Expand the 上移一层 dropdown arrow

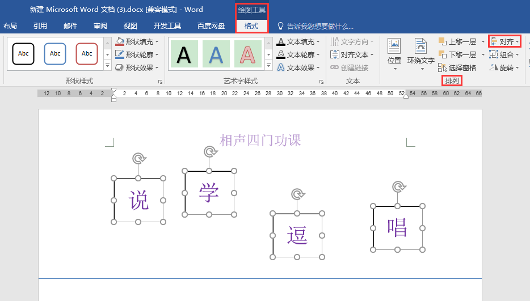point(483,41)
